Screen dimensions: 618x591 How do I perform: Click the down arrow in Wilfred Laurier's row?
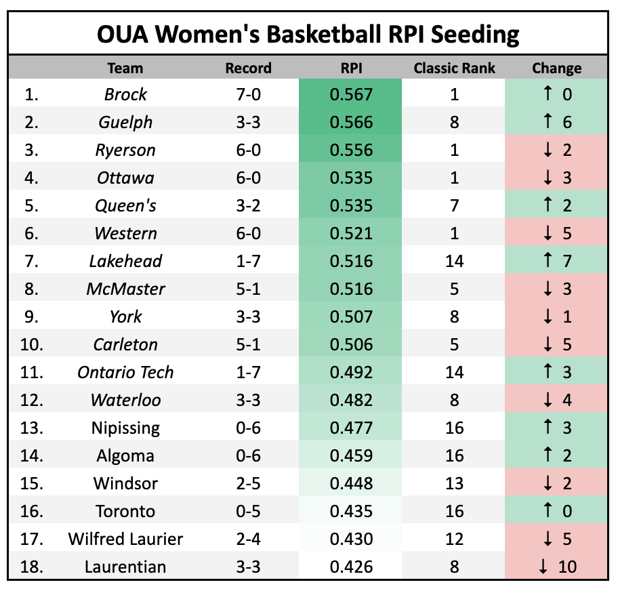tap(547, 539)
